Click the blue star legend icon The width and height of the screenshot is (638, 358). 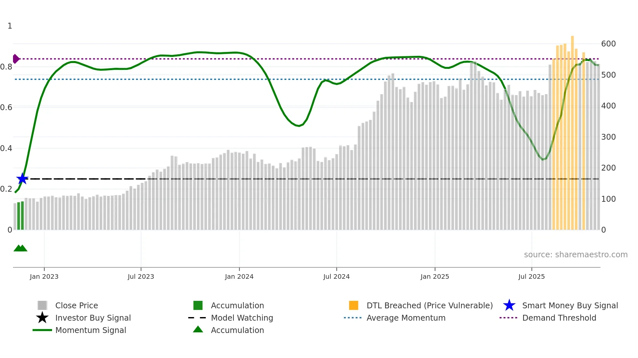point(509,305)
